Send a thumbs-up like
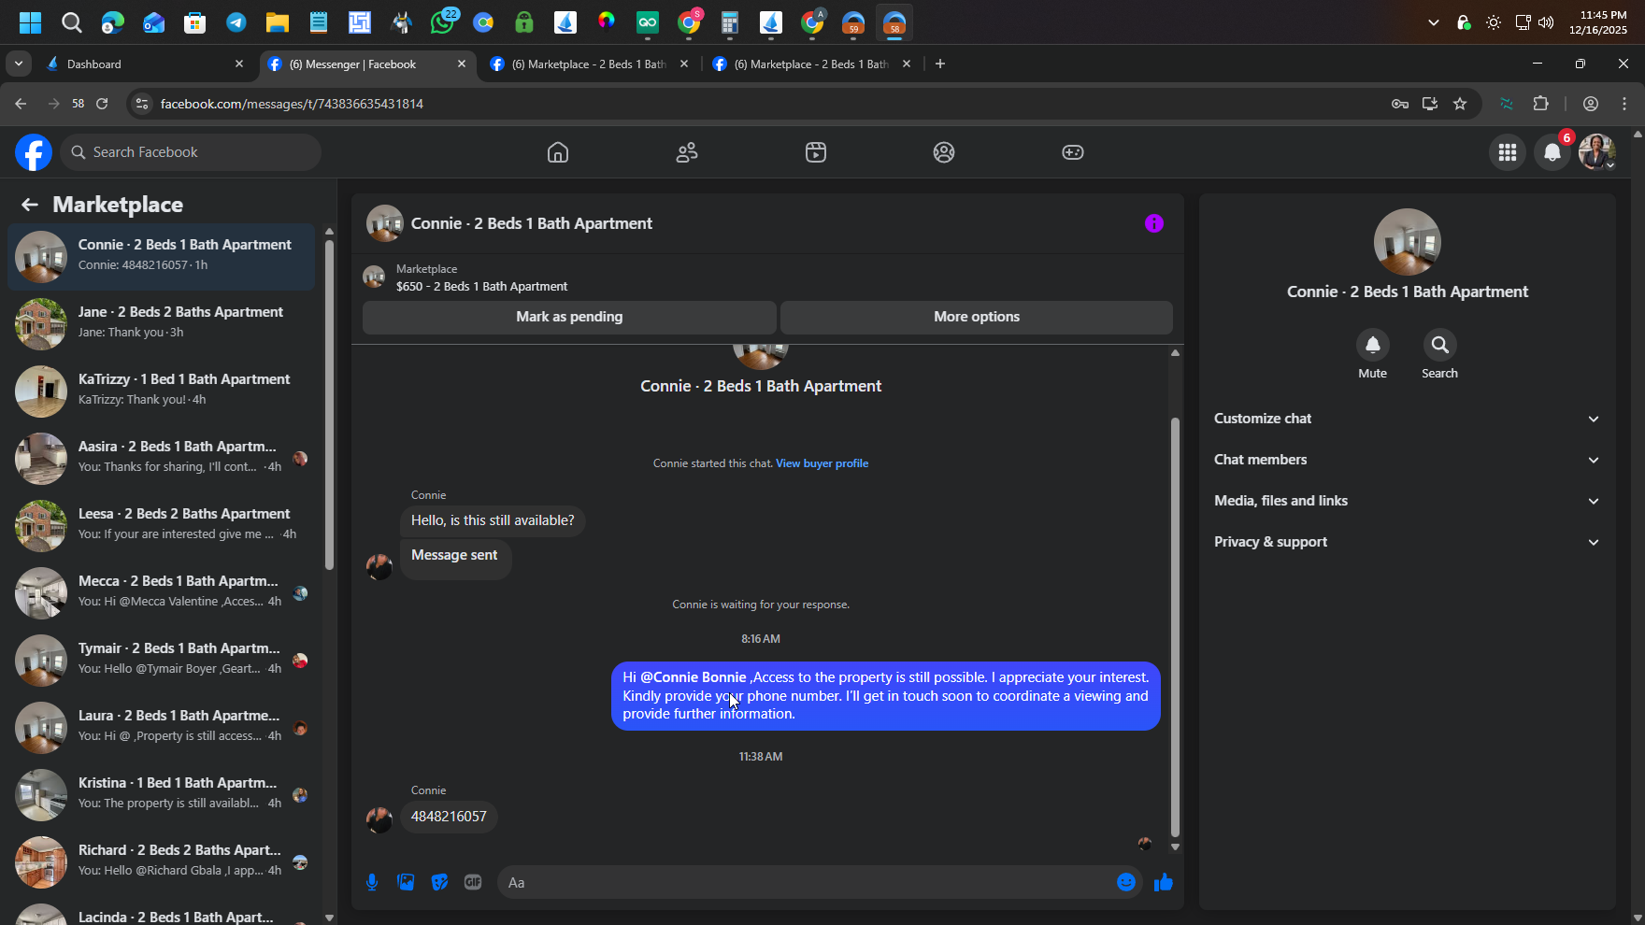The width and height of the screenshot is (1645, 925). point(1164,882)
